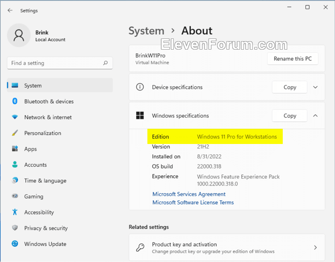The width and height of the screenshot is (335, 262).
Task: Select Personalization in the sidebar
Action: click(60, 133)
